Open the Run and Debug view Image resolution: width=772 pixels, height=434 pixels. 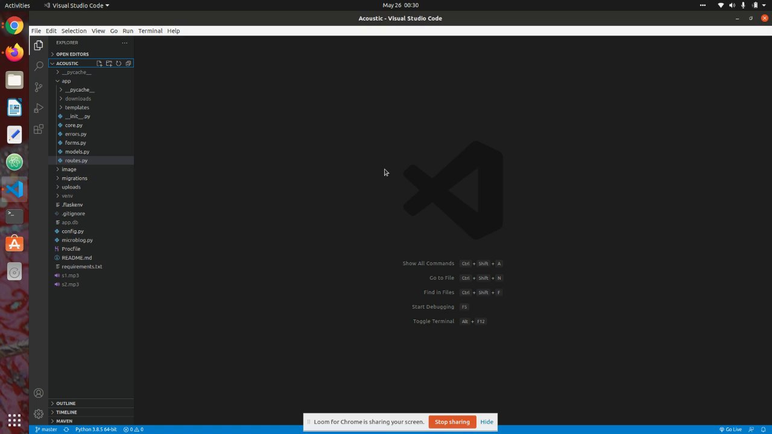[39, 108]
